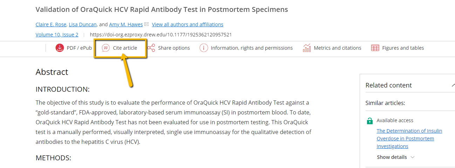455x168 pixels.
Task: Click envelope icon beside Amy M. Hawes
Action: coord(147,24)
